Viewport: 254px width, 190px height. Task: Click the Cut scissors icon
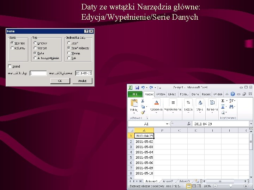tap(143, 101)
